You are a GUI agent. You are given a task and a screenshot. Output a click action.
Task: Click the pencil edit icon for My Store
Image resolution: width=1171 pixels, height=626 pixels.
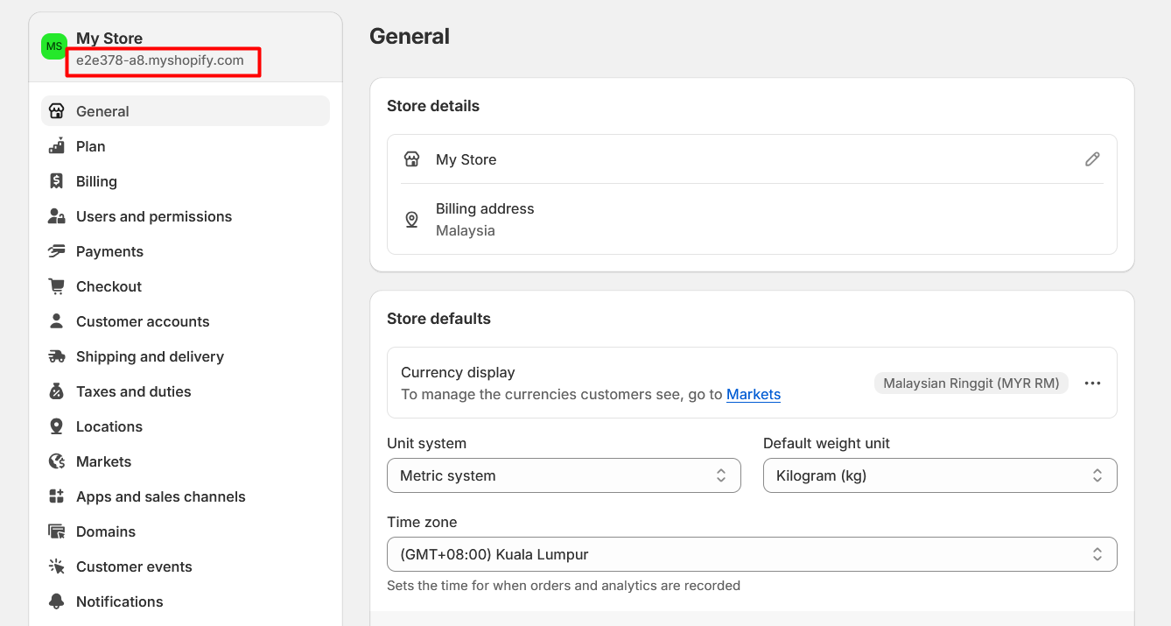[1092, 159]
